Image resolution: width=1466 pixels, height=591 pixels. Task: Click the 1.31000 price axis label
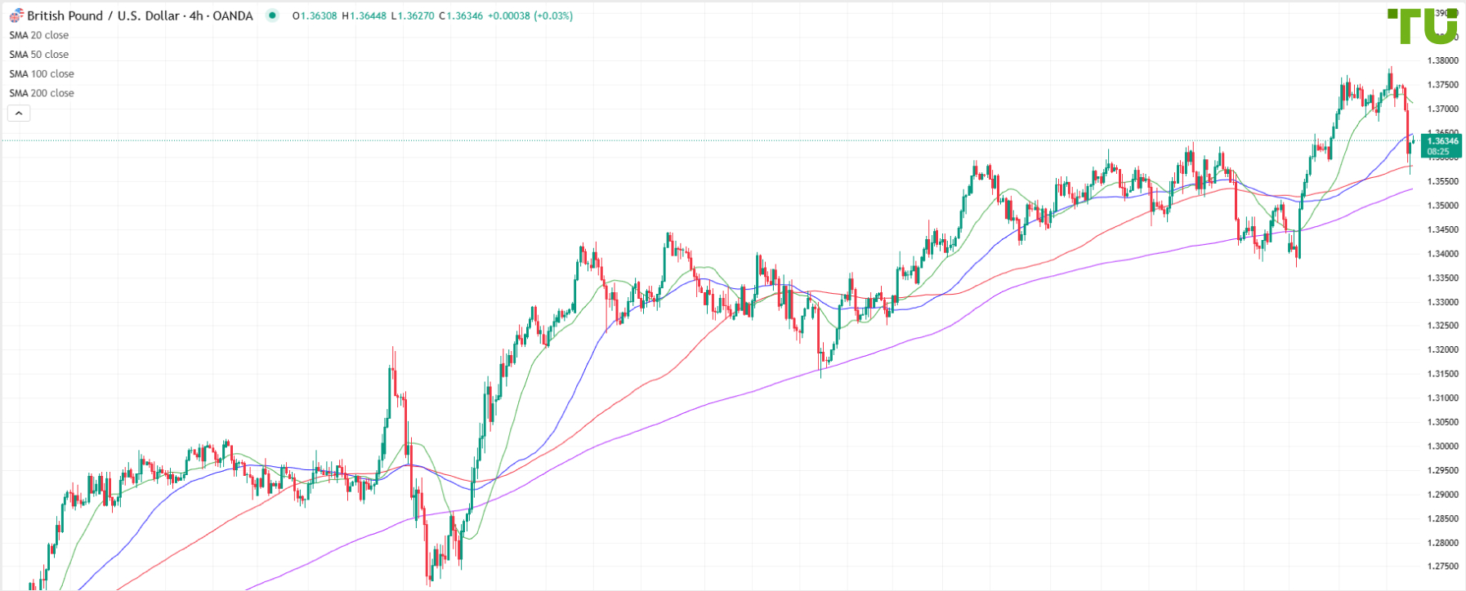(1443, 398)
